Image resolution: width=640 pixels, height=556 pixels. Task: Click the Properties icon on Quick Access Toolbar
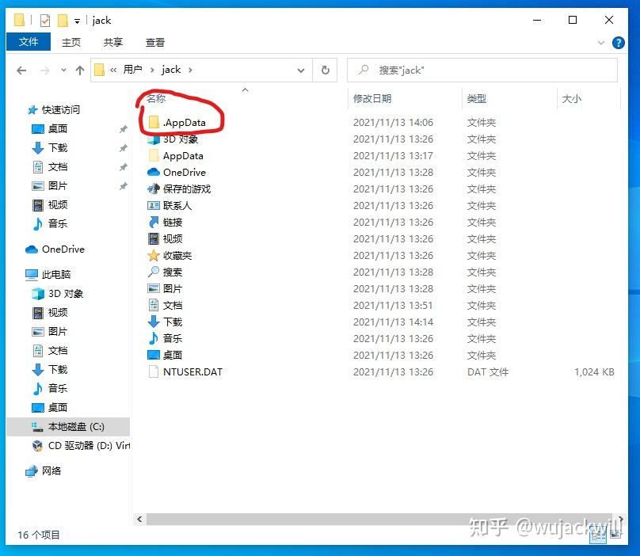pyautogui.click(x=45, y=20)
